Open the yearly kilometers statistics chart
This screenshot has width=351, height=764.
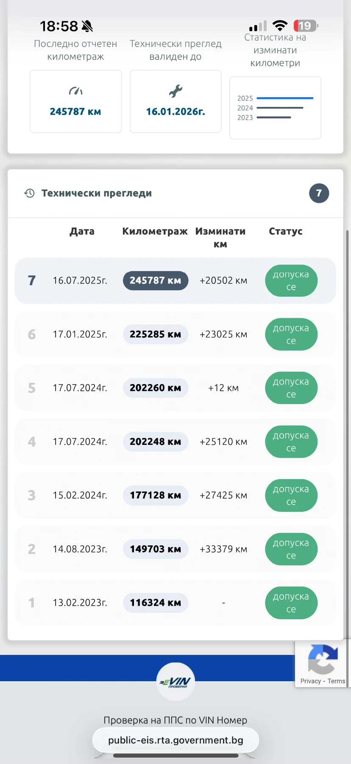click(x=275, y=108)
